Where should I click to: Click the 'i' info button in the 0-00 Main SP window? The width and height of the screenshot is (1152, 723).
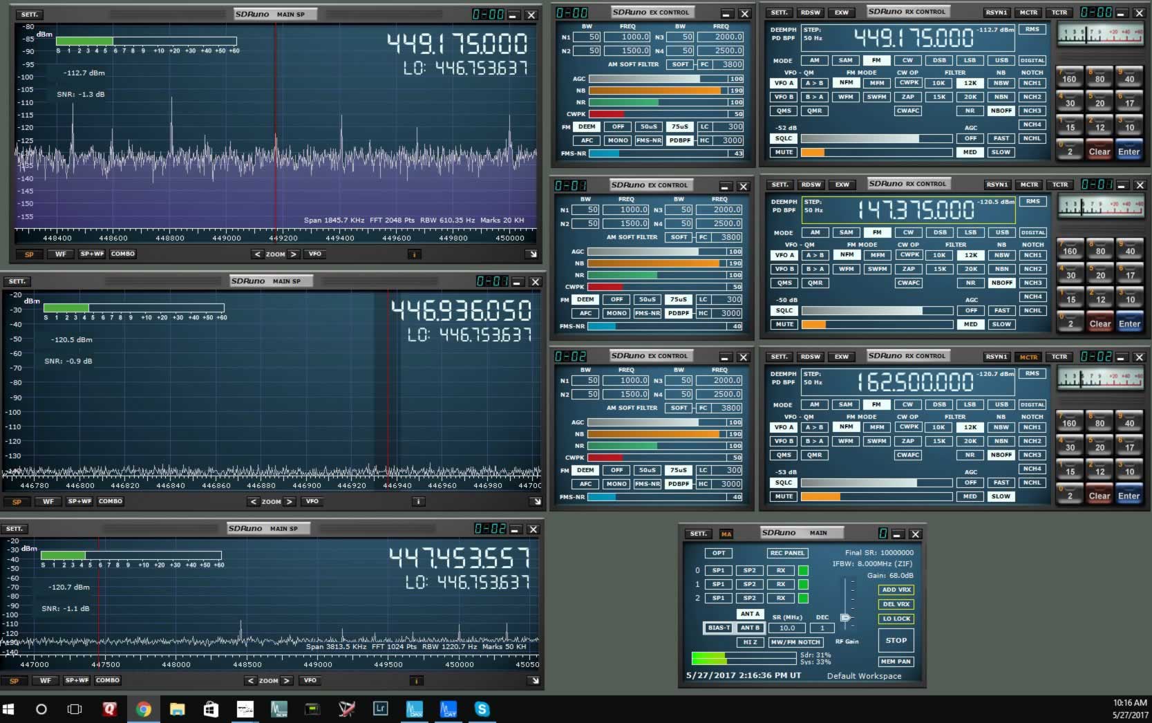414,254
